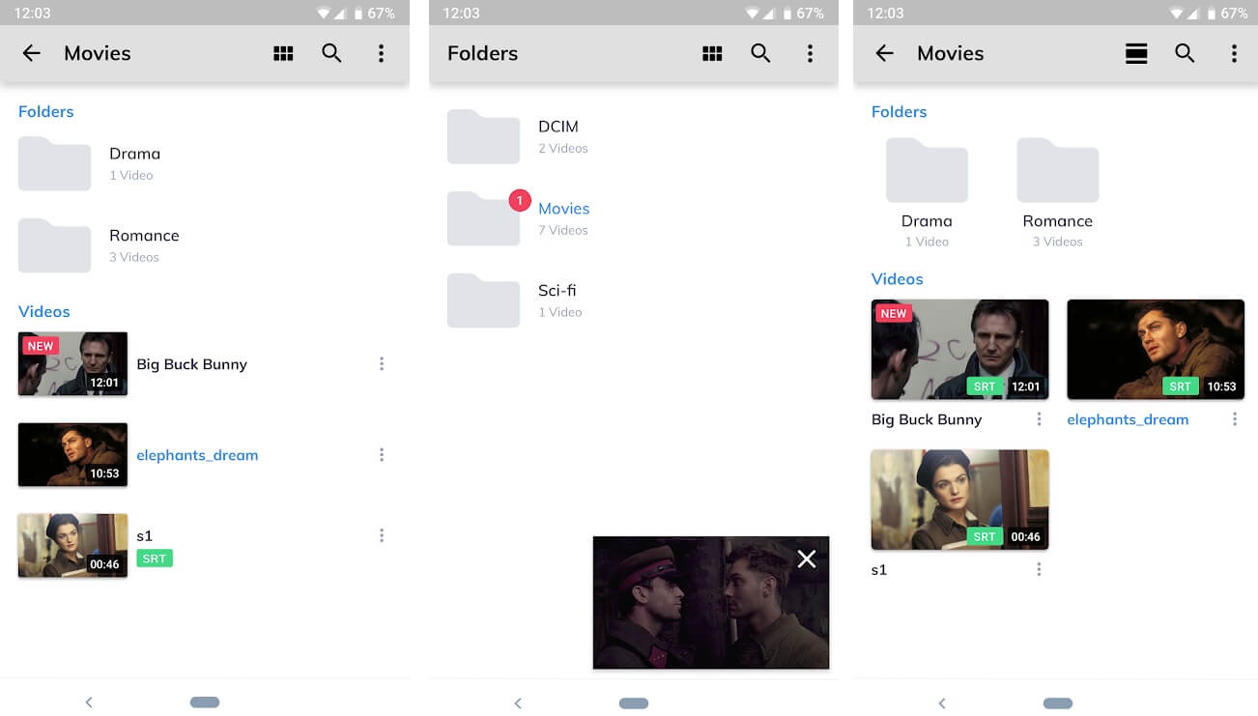Open options for s1 list row
This screenshot has height=716, width=1258.
(382, 535)
